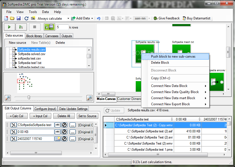
Task: Open the File menu
Action: coord(9,12)
